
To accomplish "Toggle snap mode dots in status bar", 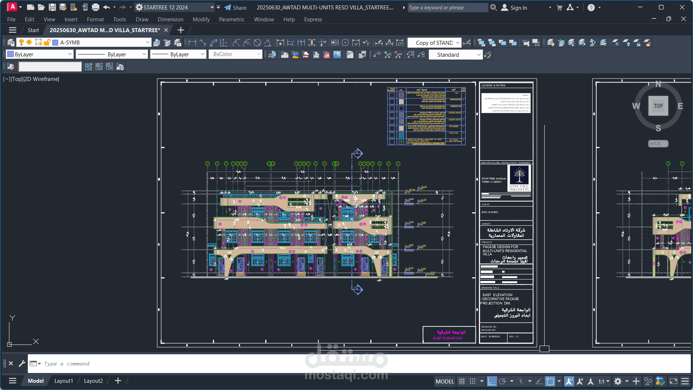I will 472,381.
